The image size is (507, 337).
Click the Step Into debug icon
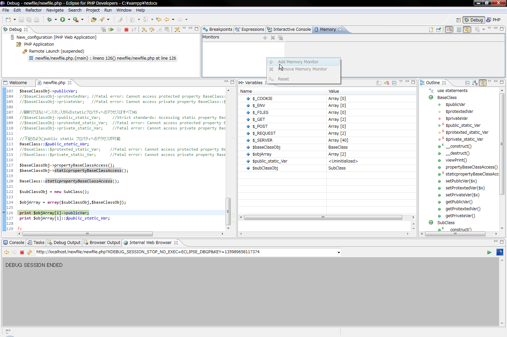pyautogui.click(x=144, y=29)
